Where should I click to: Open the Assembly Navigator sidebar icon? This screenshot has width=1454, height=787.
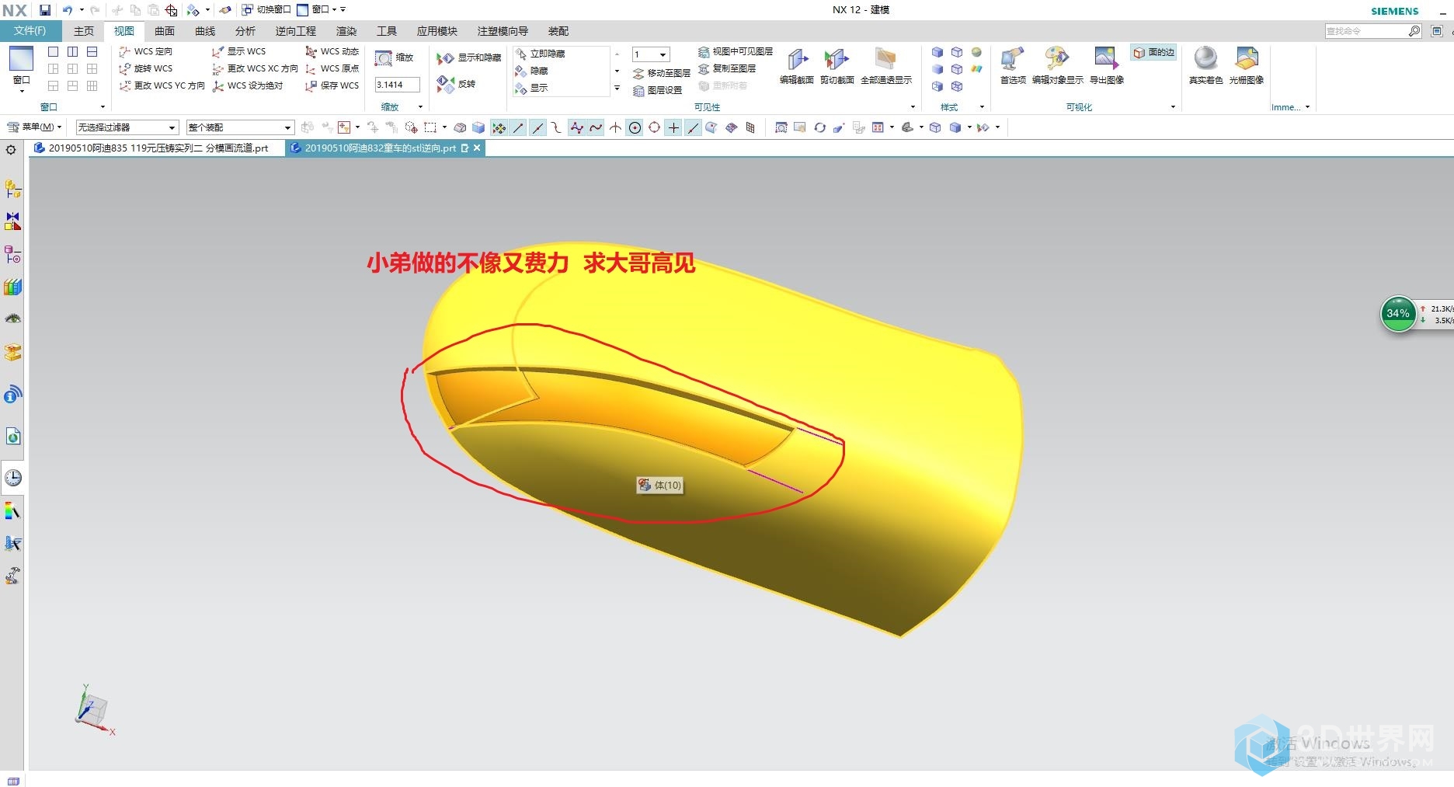[x=12, y=189]
